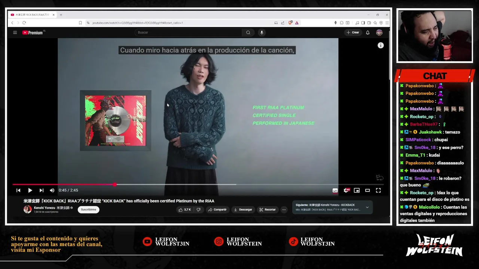The width and height of the screenshot is (479, 269).
Task: Click Descargar download button
Action: [x=243, y=210]
